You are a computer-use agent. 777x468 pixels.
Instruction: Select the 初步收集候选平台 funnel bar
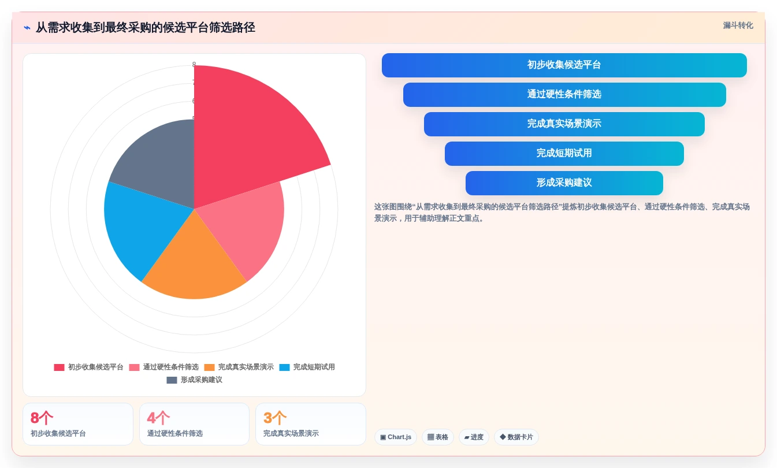tap(564, 65)
